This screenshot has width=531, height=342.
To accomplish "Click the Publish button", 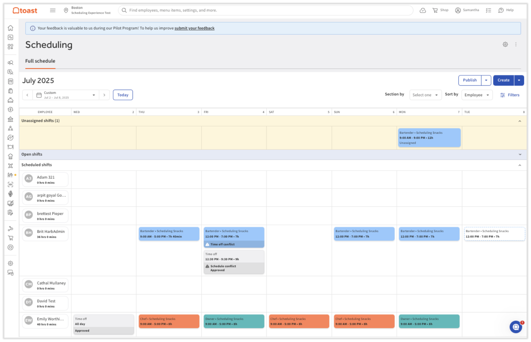I will (470, 80).
